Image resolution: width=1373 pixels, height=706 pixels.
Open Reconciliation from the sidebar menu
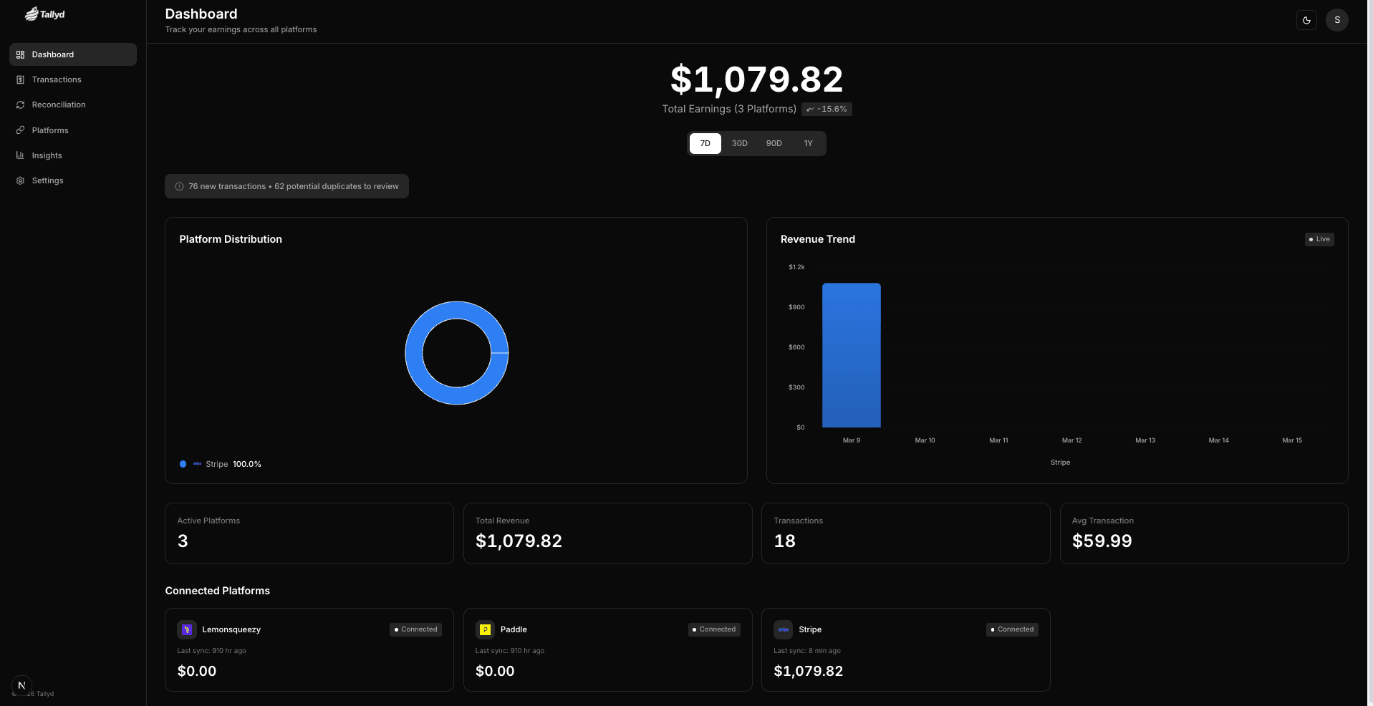click(58, 105)
